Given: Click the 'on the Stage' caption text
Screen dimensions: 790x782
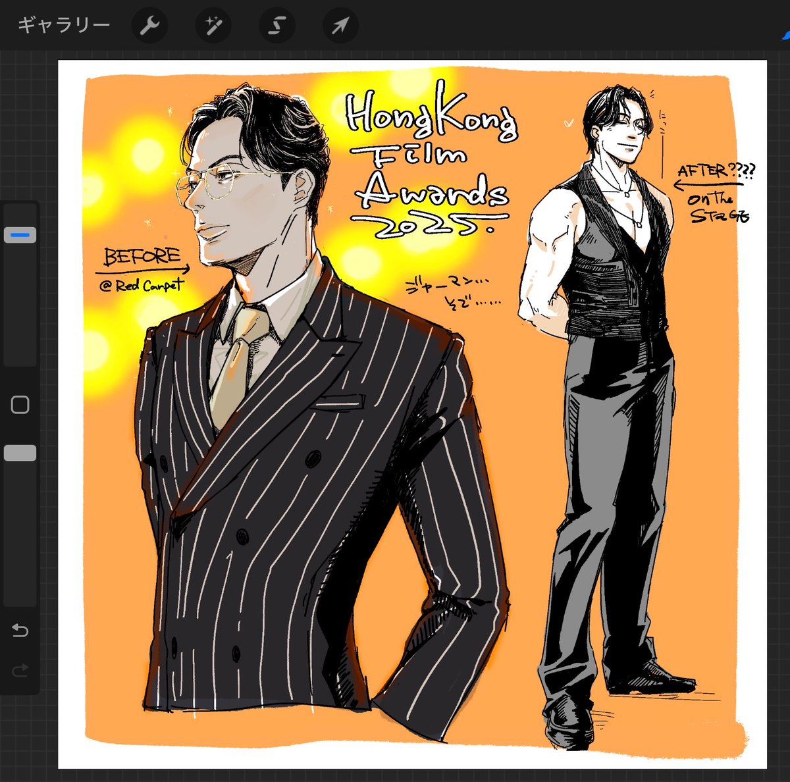Looking at the screenshot, I should tap(718, 207).
